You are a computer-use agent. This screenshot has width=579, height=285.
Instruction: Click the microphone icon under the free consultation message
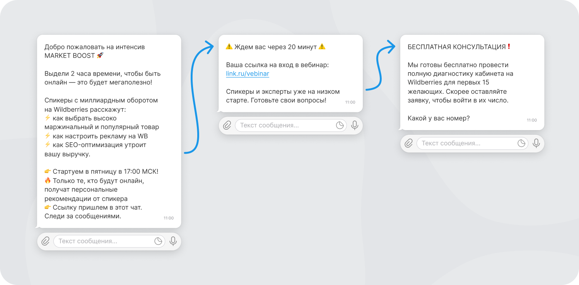pyautogui.click(x=536, y=143)
